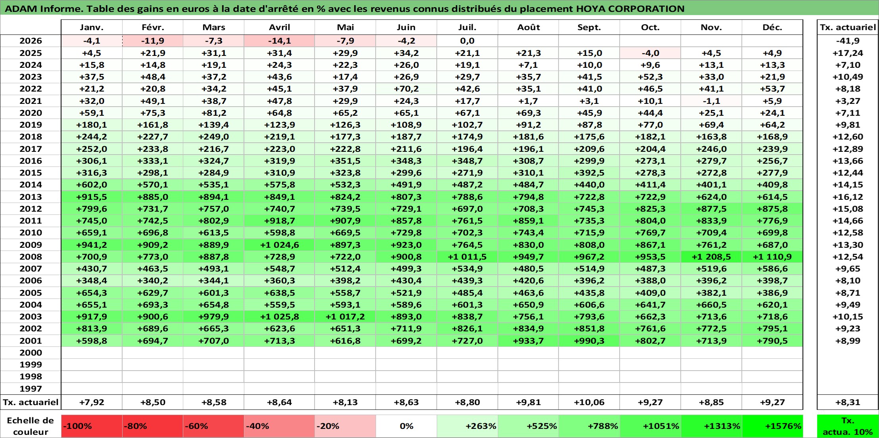Click the +1 024,6 cell for Avril 2009
Image resolution: width=879 pixels, height=438 pixels.
coord(279,245)
